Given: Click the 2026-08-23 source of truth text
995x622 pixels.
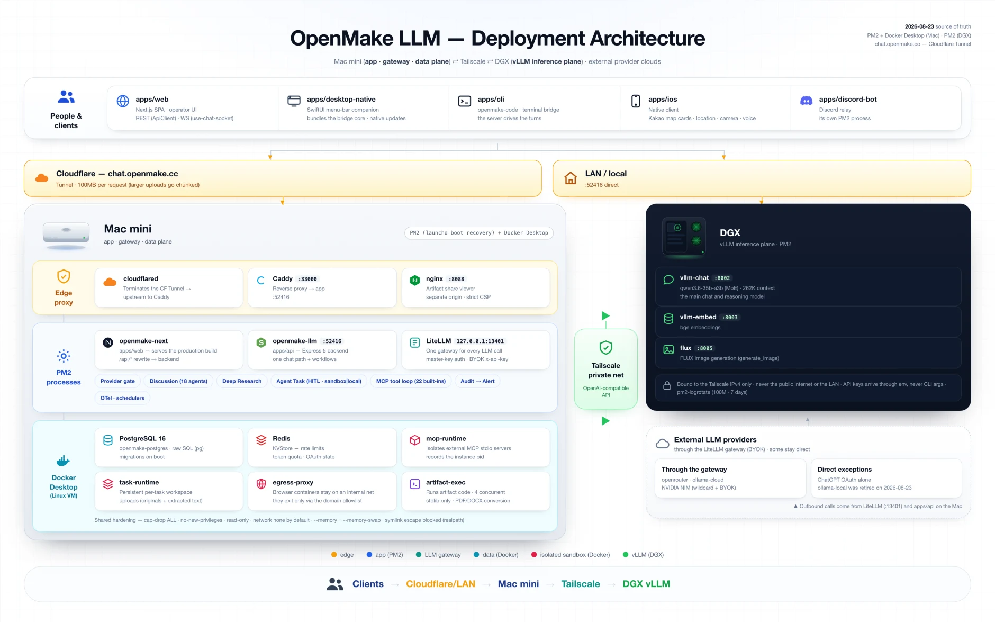Looking at the screenshot, I should pyautogui.click(x=937, y=26).
